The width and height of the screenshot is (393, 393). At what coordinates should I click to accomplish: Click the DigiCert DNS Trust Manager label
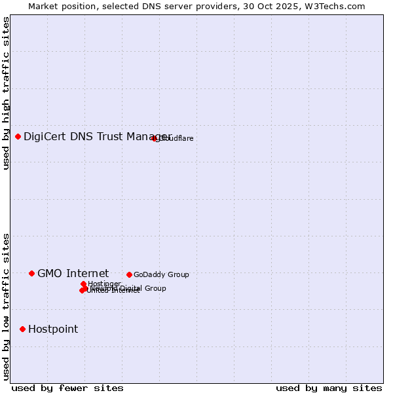pyautogui.click(x=97, y=136)
